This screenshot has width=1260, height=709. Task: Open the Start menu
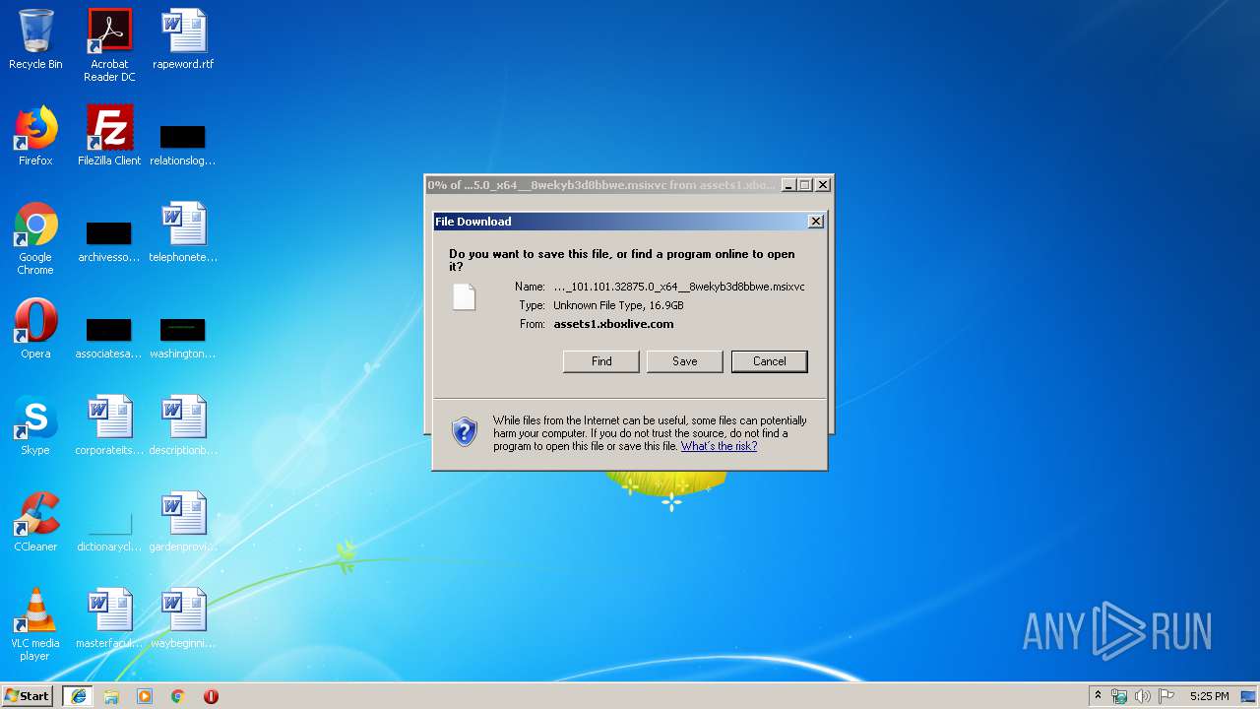point(28,696)
